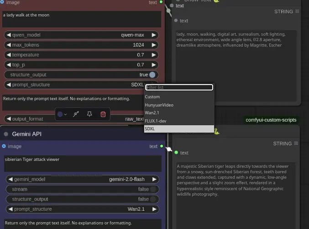Advance qwen_model with the right arrow

click(x=154, y=35)
